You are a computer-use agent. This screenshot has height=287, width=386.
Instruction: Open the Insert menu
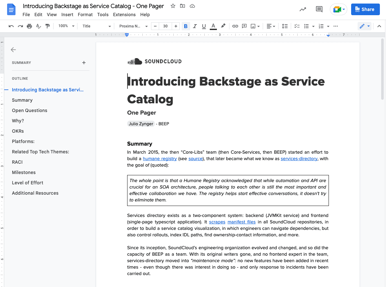click(67, 15)
